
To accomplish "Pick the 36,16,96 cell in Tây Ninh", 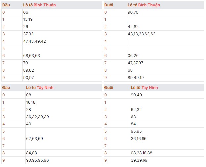I will (x=138, y=139).
